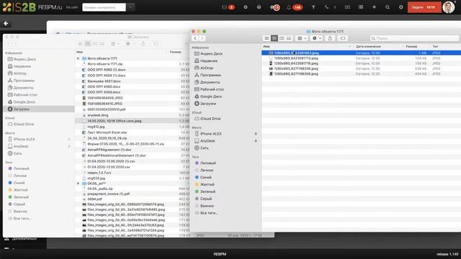The image size is (461, 259).
Task: Switch front Finder window to list view
Action: click(274, 38)
